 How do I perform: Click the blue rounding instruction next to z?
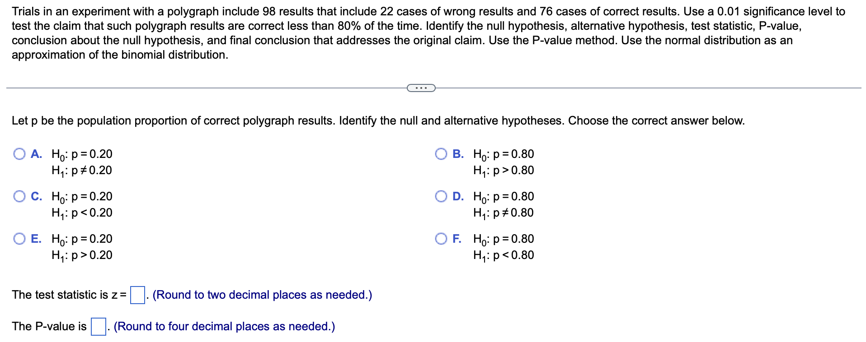262,295
